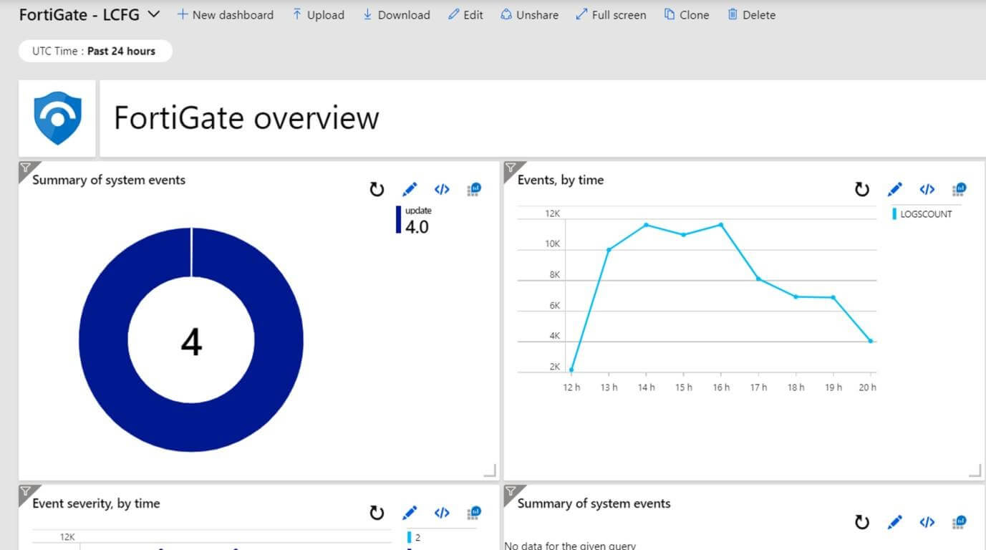Viewport: 986px width, 550px height.
Task: View query code for Event severity, by time
Action: [x=442, y=513]
